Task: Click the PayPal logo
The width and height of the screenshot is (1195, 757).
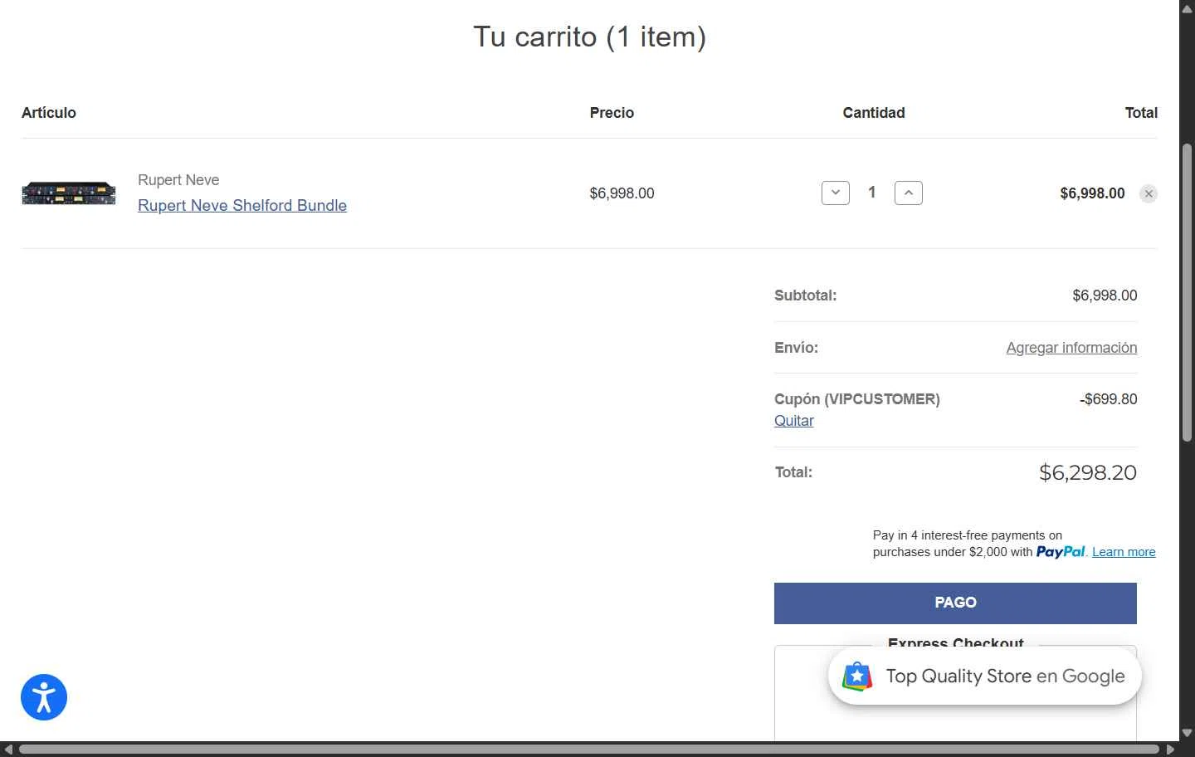Action: (x=1061, y=552)
